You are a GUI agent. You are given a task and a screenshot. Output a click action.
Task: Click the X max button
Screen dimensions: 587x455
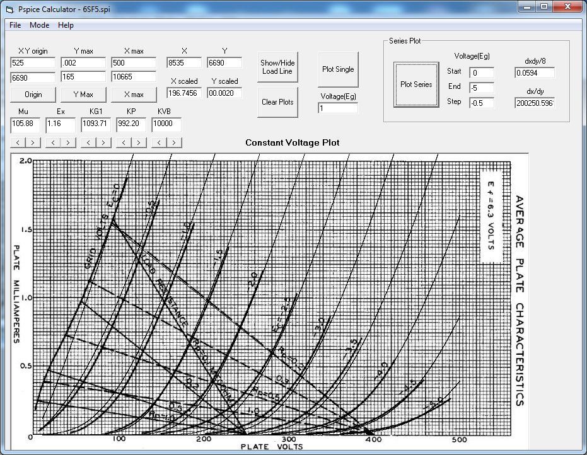pos(134,95)
